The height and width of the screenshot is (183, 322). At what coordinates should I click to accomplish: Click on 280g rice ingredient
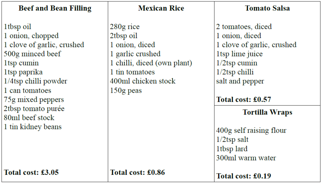point(125,27)
